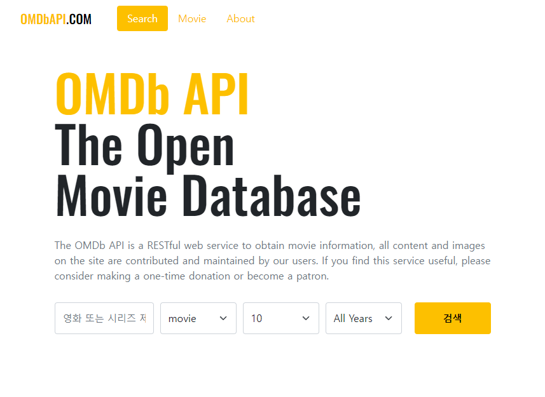Focus the movie title search input

pyautogui.click(x=104, y=318)
